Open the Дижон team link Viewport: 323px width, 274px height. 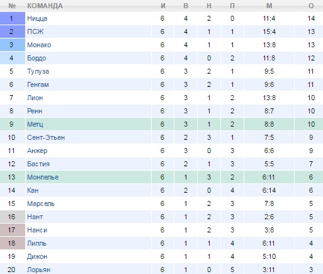(x=37, y=256)
